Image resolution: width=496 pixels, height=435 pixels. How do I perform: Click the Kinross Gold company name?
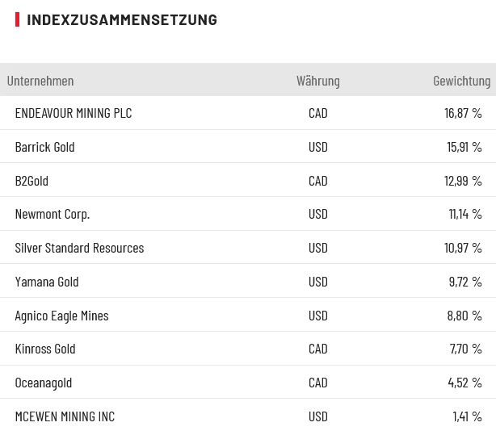click(45, 349)
